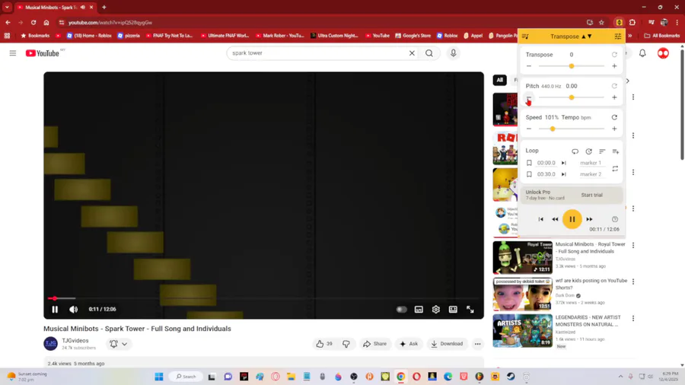Viewport: 685px width, 385px height.
Task: Reset the Pitch value
Action: pos(614,86)
